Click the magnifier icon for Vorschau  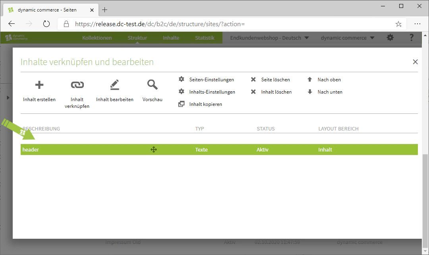153,84
